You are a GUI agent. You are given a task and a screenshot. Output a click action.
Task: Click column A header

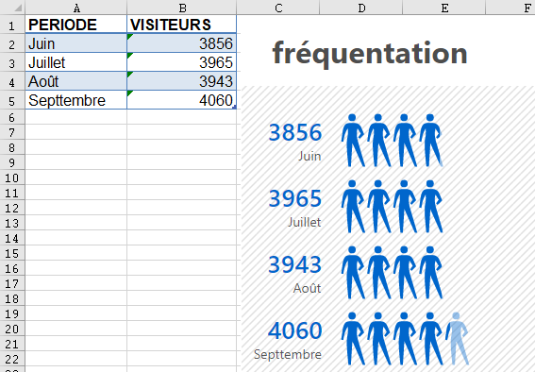coord(76,8)
